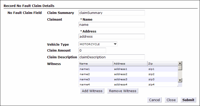Select the Claim Description text field
The height and width of the screenshot is (106, 200).
coord(112,57)
